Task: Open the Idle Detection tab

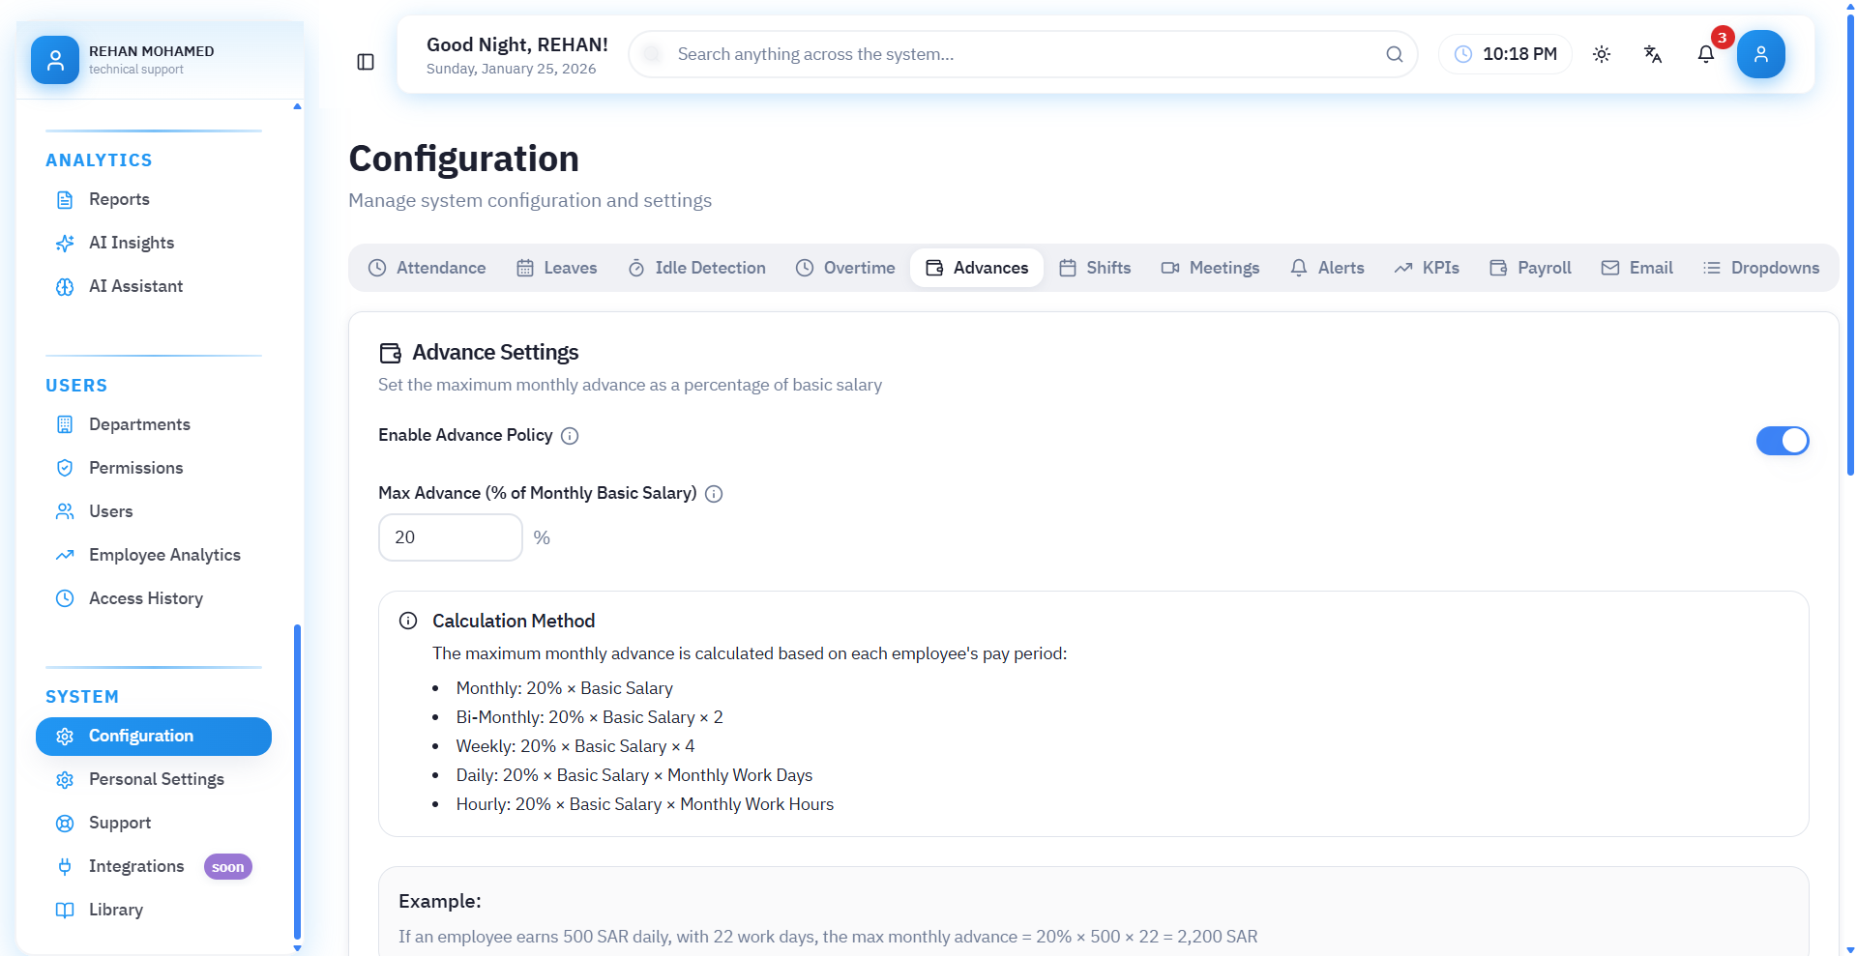Action: pyautogui.click(x=696, y=268)
